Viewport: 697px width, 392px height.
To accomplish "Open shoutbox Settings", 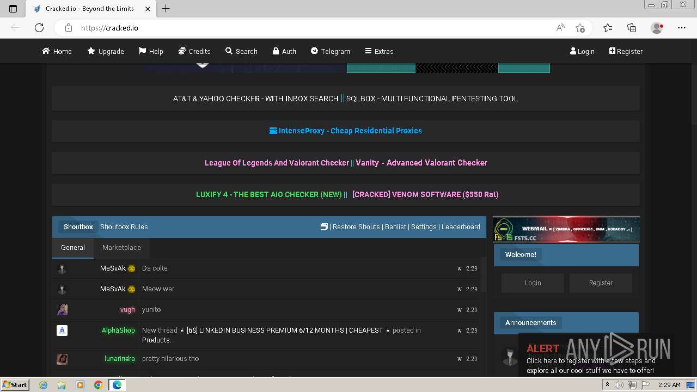I will 424,227.
